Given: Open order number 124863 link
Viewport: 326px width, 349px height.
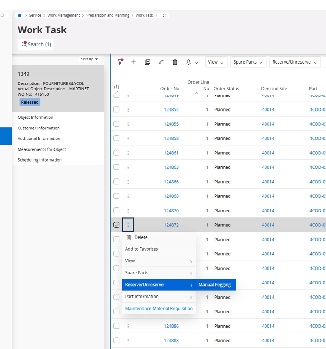Looking at the screenshot, I should [x=171, y=167].
